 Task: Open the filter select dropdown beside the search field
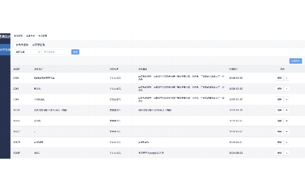pos(27,52)
